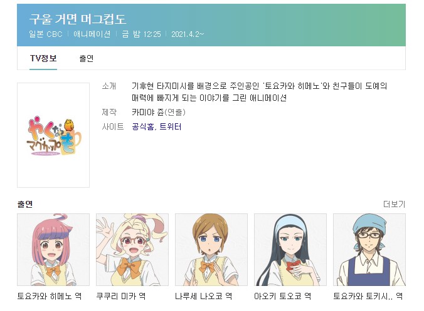Screen dimensions: 424x311
Task: Open the 공식홈 official site link
Action: click(143, 126)
